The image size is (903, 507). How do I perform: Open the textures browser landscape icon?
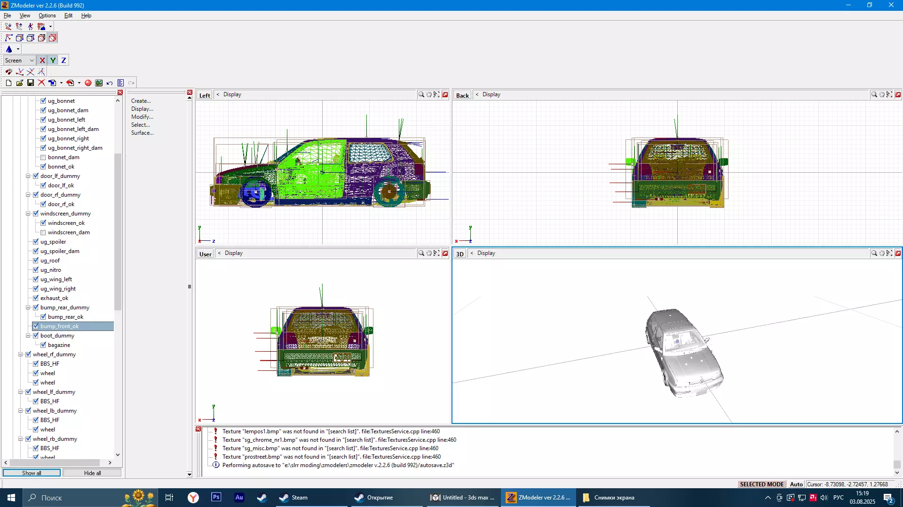[99, 83]
